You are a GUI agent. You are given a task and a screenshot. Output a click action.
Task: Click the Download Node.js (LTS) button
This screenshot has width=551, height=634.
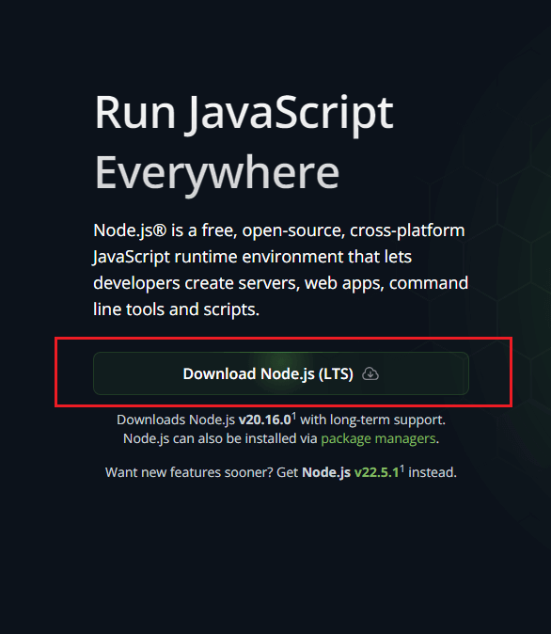coord(281,373)
